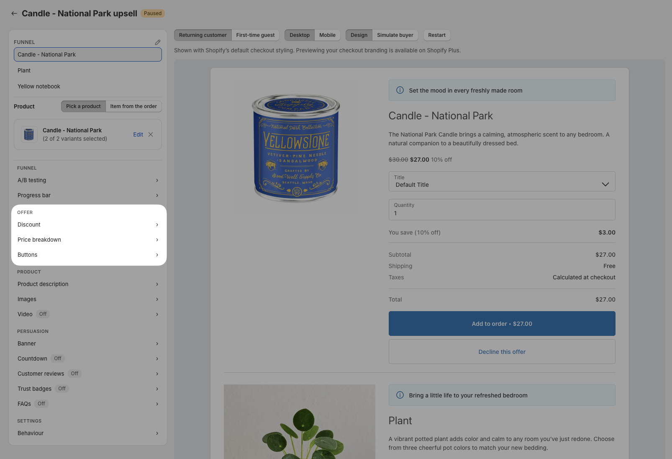
Task: Select the Design mode
Action: pyautogui.click(x=359, y=35)
